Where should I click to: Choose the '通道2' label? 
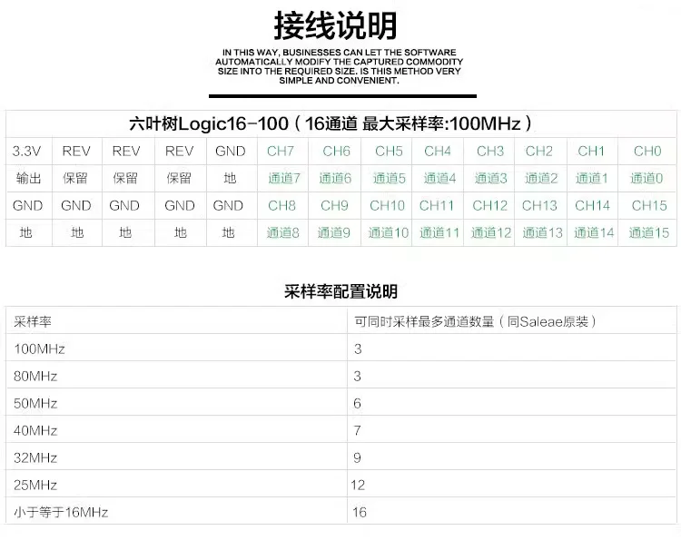[541, 178]
